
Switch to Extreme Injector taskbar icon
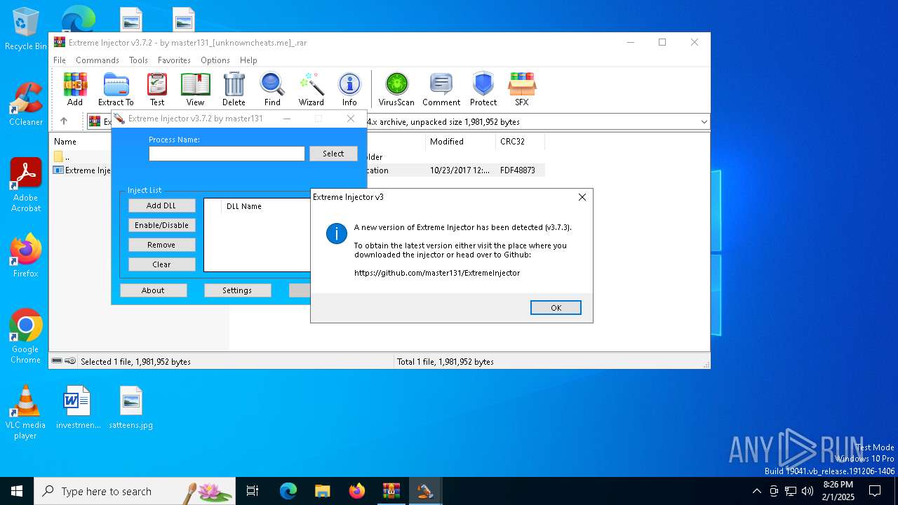tap(425, 491)
